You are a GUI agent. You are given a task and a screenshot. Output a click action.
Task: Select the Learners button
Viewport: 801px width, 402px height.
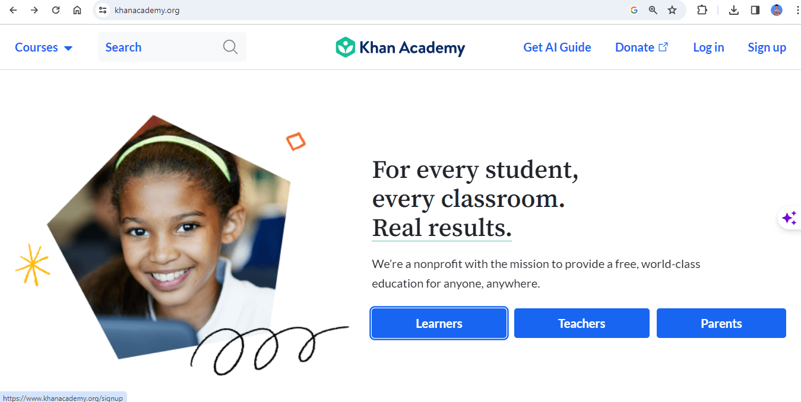pyautogui.click(x=439, y=323)
